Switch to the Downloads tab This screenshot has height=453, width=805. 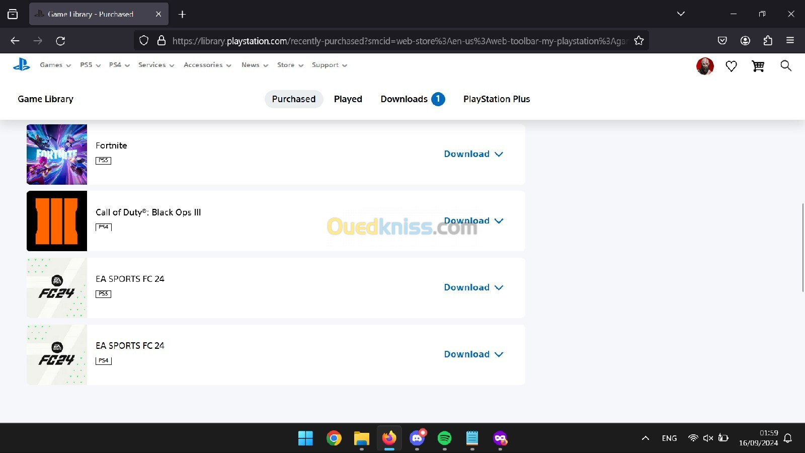click(x=413, y=99)
